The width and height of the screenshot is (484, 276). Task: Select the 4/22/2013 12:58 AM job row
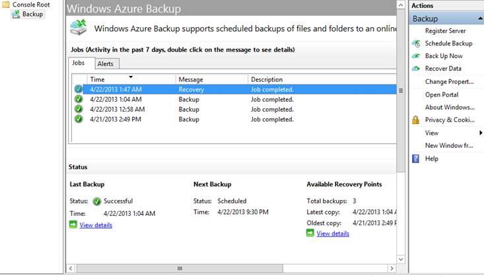coord(234,109)
